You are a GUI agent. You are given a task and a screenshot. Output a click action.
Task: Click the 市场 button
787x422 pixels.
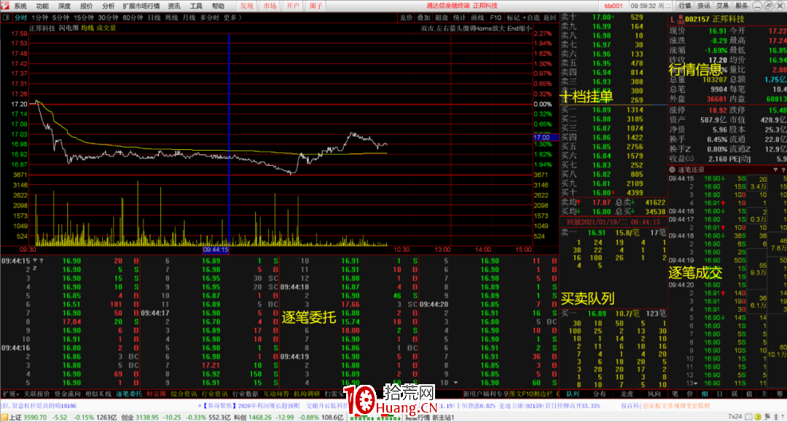[270, 6]
